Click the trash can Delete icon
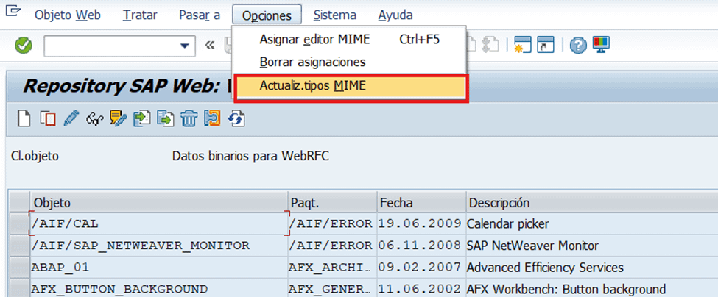This screenshot has width=718, height=297. pyautogui.click(x=189, y=118)
